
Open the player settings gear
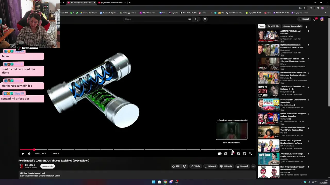(232, 154)
